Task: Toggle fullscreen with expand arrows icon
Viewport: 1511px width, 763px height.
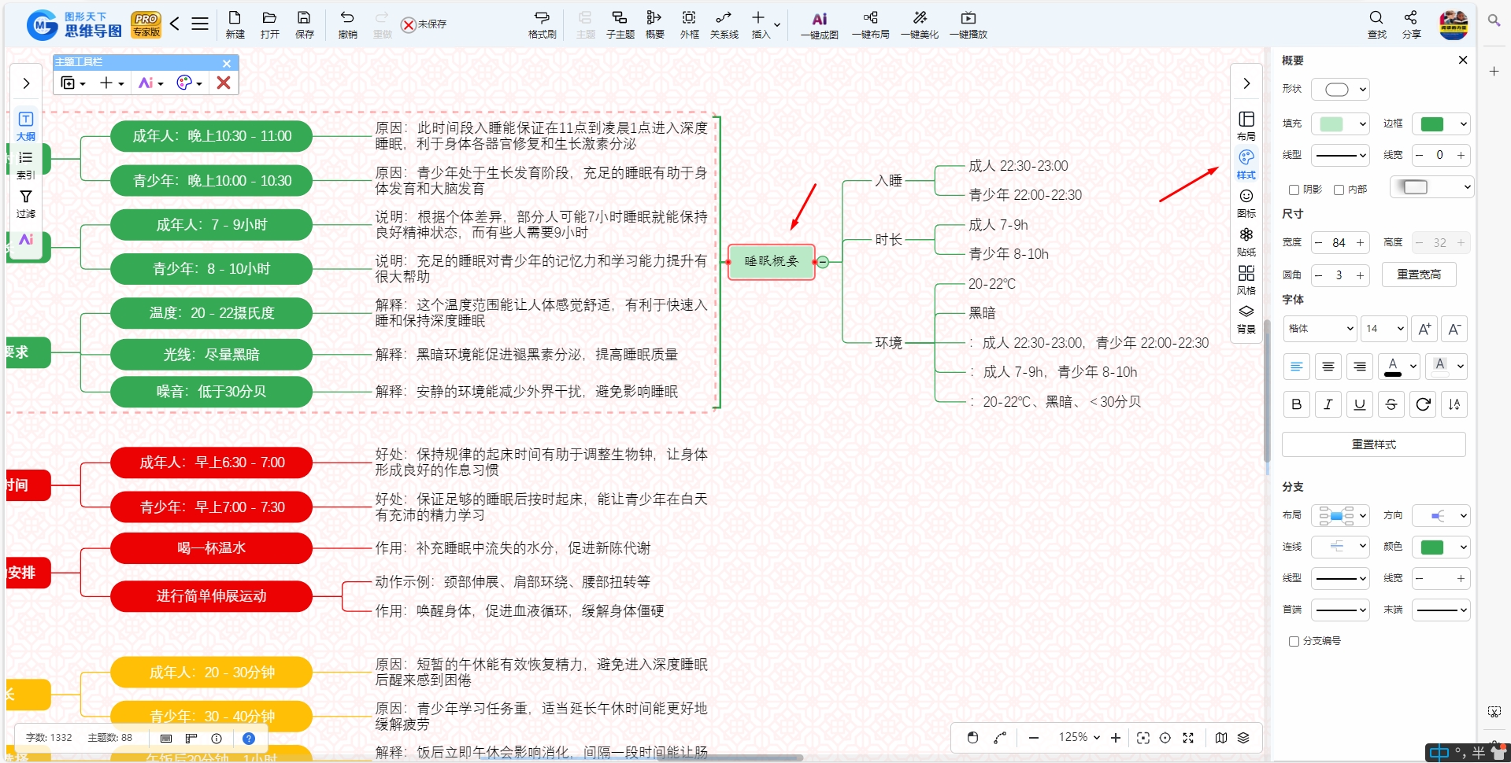Action: click(x=1188, y=738)
